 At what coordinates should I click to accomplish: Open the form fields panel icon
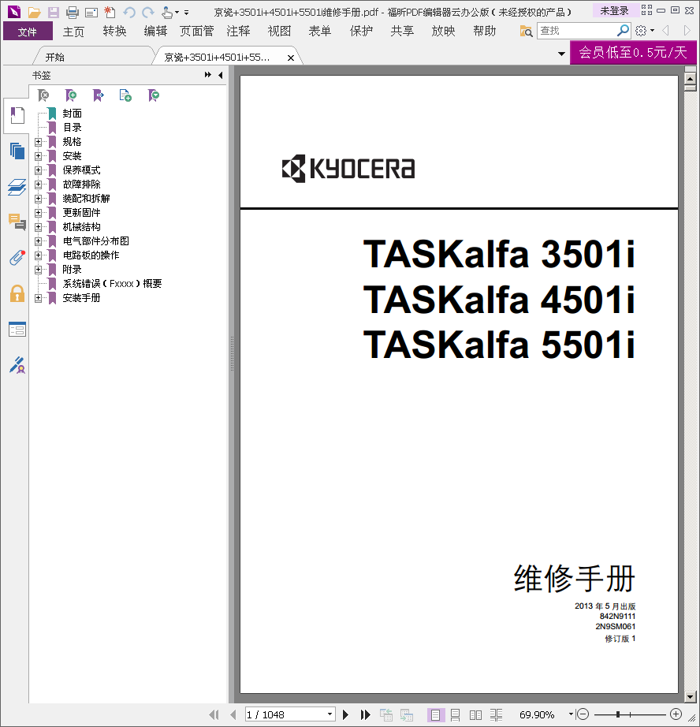point(17,330)
